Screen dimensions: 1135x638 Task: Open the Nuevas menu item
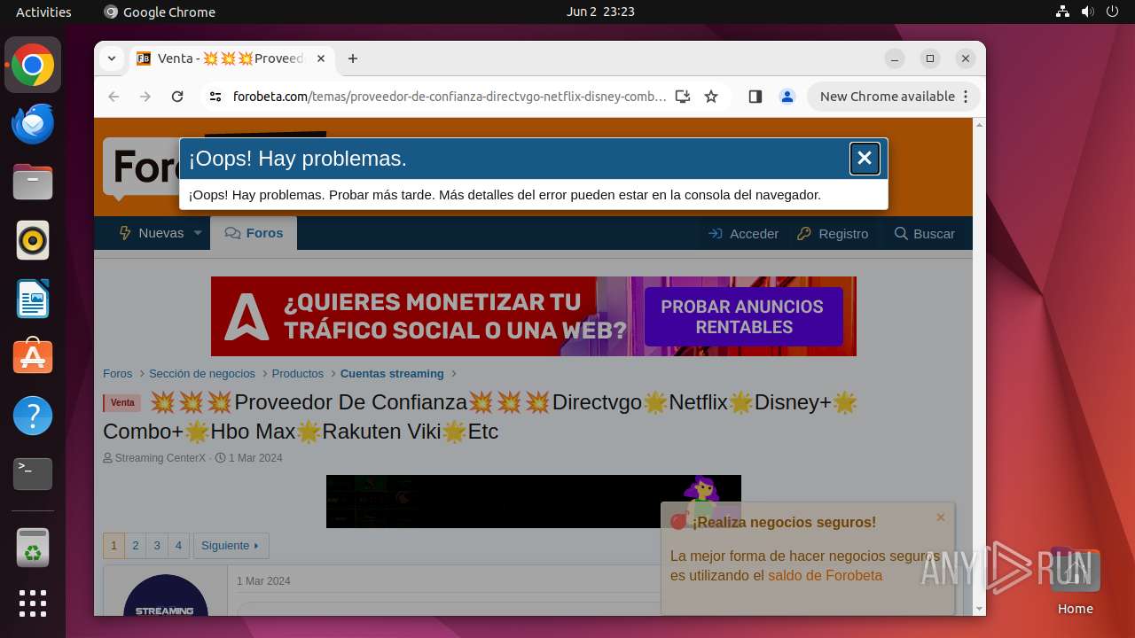tap(151, 233)
